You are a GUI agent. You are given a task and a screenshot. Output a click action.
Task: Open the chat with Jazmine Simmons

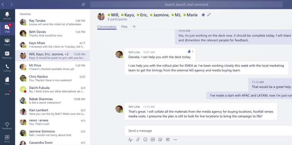(x=53, y=133)
